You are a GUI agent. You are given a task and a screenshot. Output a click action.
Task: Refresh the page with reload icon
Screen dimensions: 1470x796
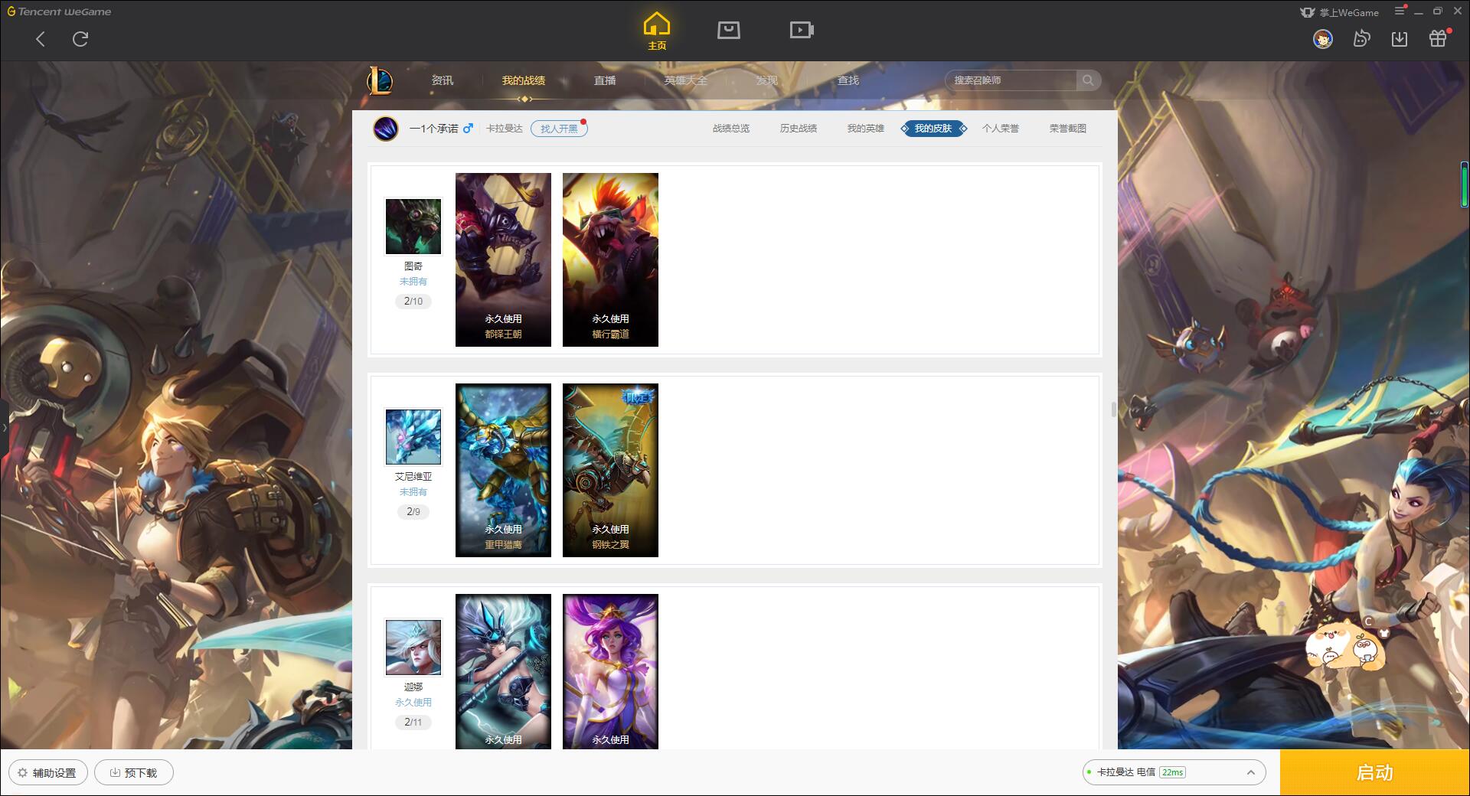click(80, 39)
